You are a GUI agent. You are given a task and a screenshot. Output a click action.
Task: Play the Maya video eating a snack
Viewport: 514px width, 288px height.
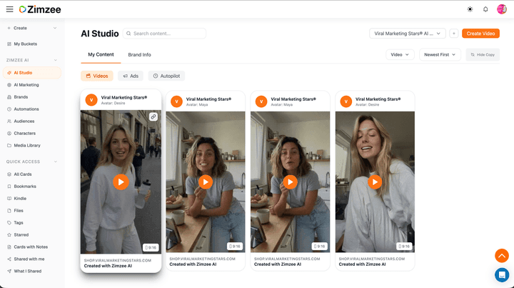click(x=206, y=182)
